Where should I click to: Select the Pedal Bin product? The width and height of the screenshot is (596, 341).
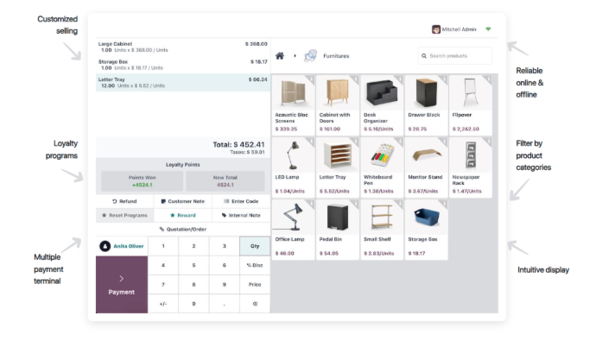tap(338, 230)
